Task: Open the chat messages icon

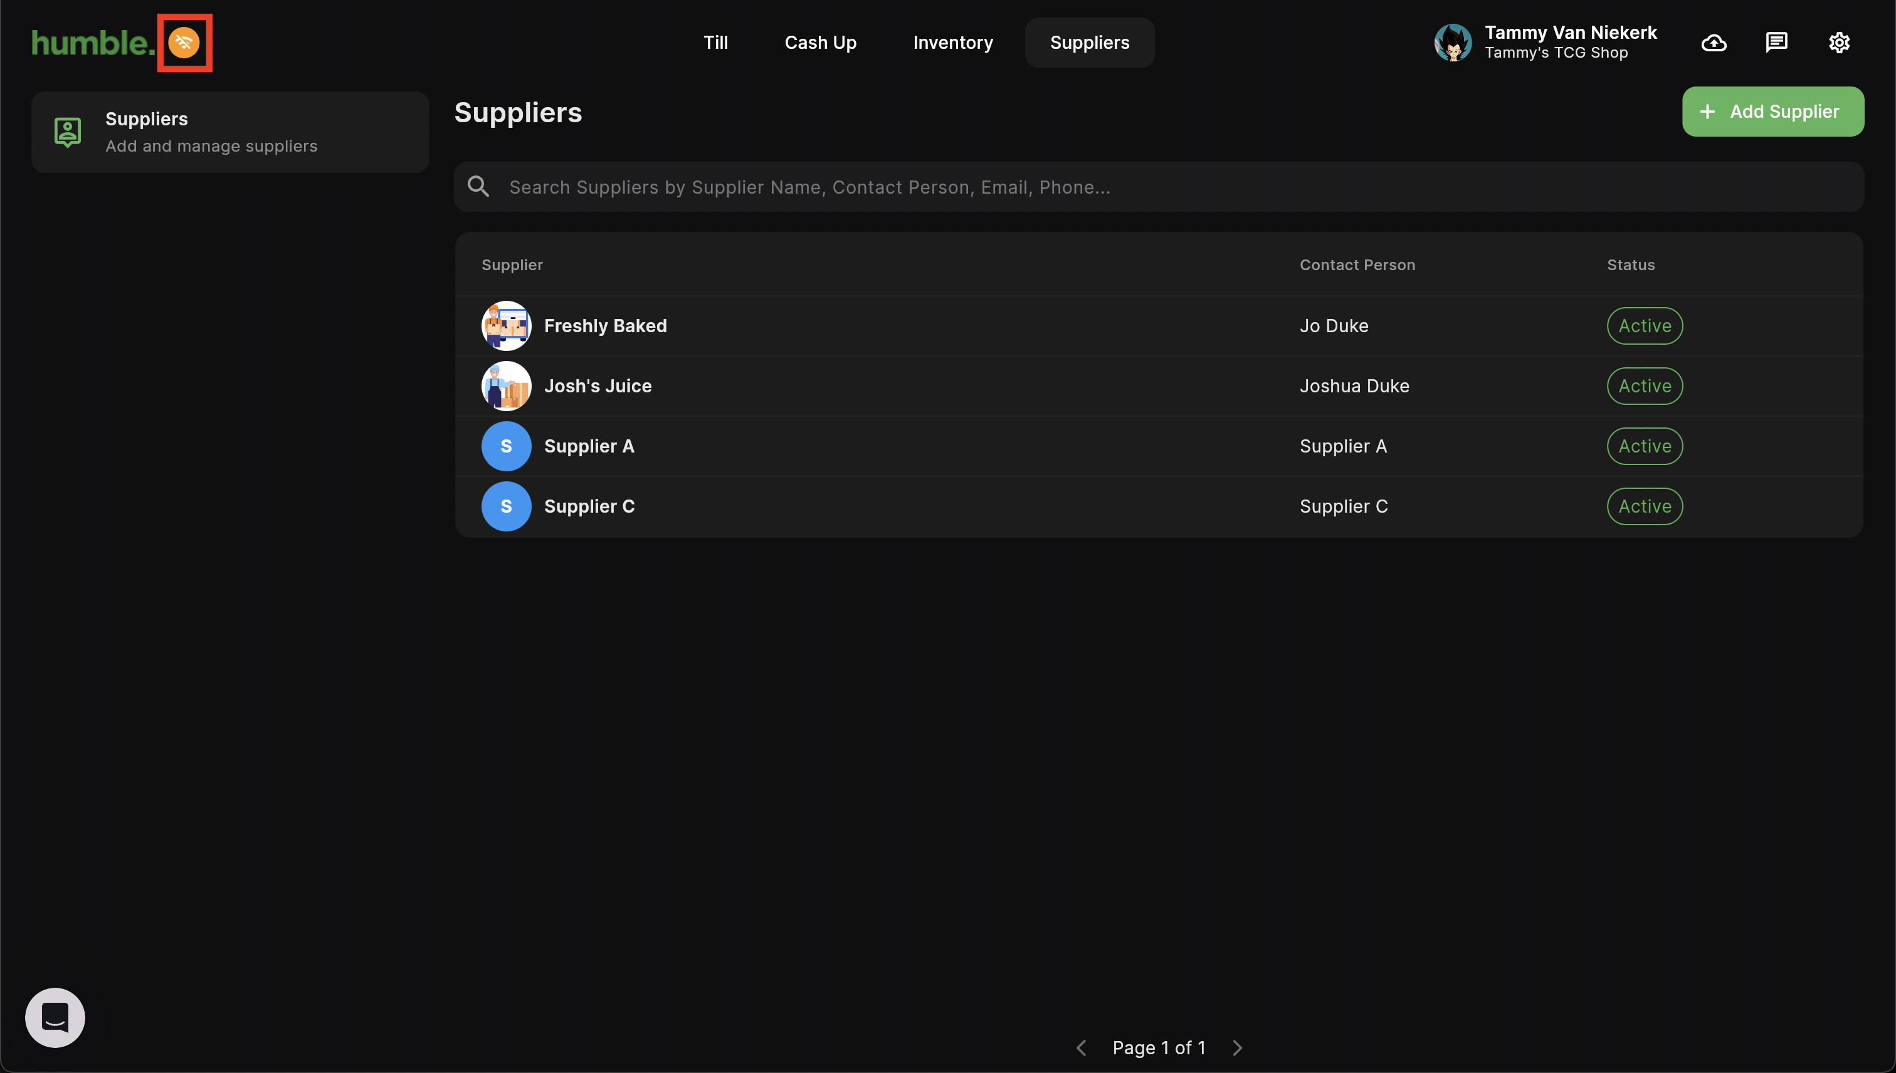Action: [x=1777, y=43]
